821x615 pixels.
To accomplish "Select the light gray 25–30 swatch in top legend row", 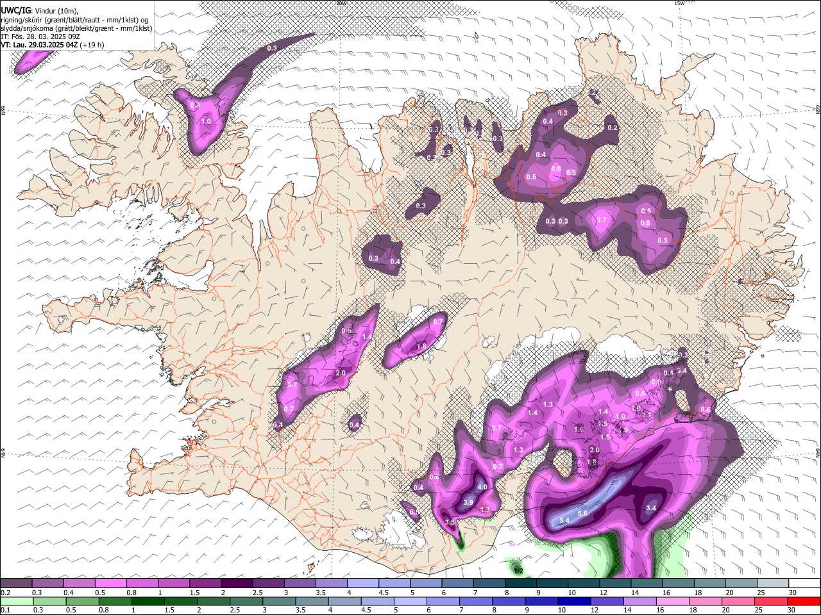I will pyautogui.click(x=772, y=583).
